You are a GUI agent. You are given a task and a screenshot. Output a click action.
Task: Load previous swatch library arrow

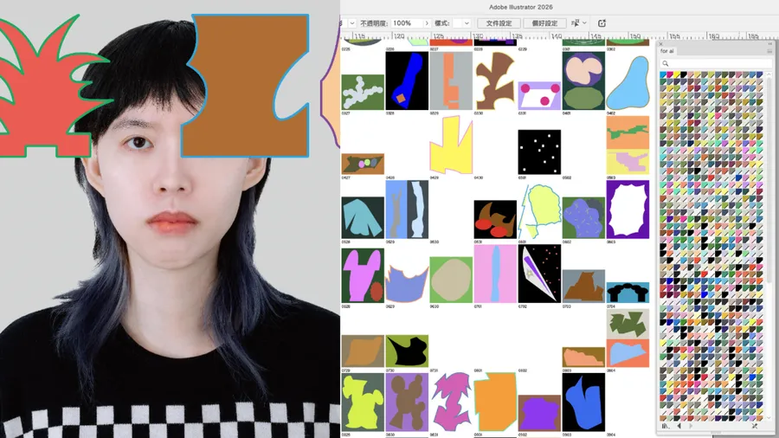pyautogui.click(x=679, y=426)
